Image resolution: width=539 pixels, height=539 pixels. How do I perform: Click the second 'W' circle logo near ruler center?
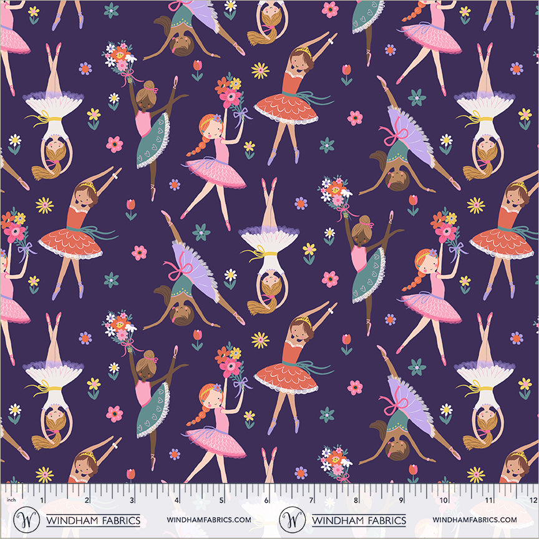pos(292,519)
